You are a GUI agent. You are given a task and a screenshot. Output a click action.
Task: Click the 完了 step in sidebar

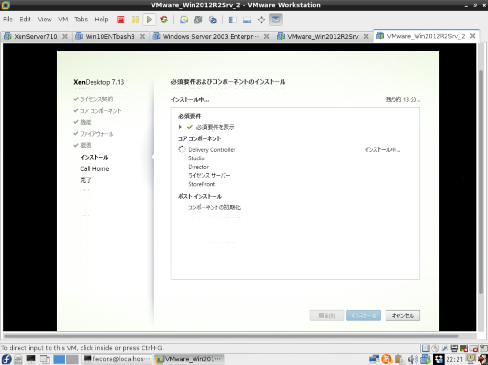tap(86, 180)
